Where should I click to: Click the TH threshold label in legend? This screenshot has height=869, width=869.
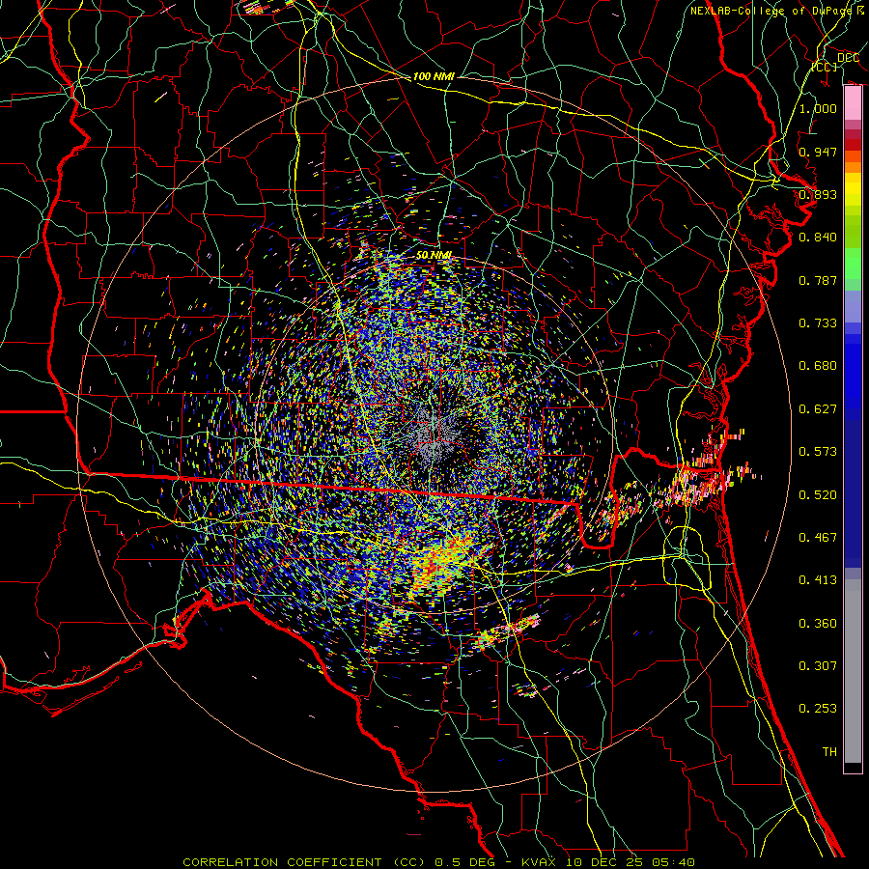[829, 752]
